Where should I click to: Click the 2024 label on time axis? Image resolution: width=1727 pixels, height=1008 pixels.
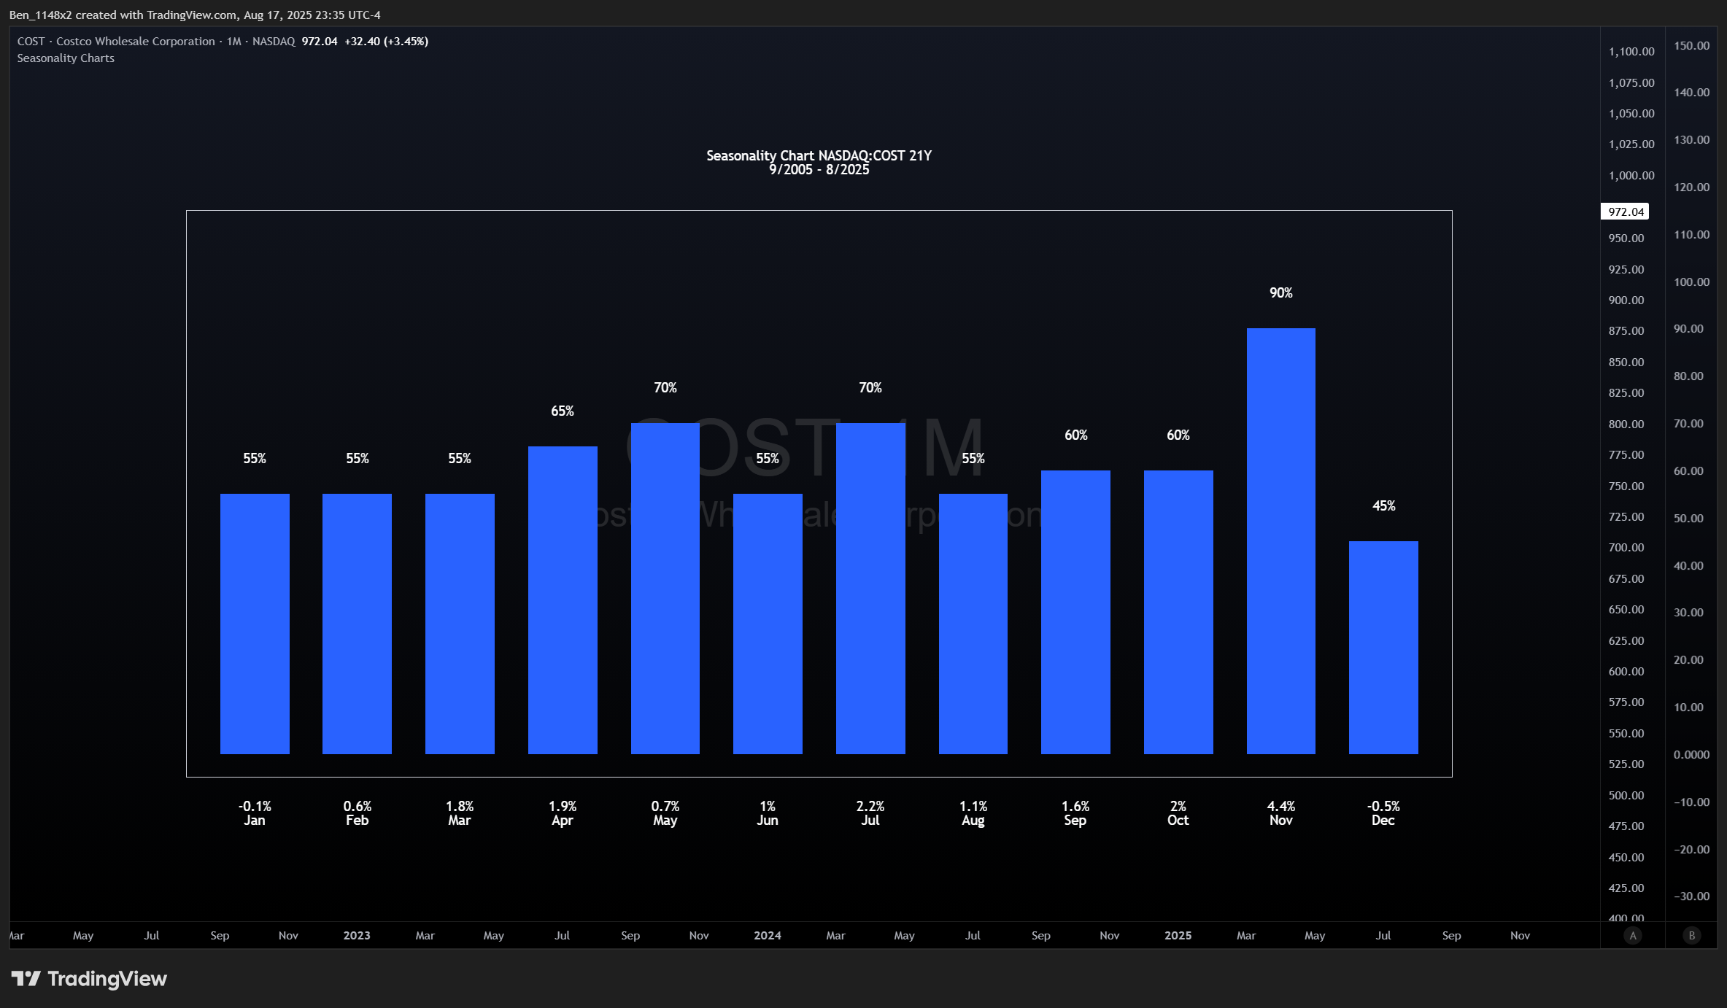768,935
